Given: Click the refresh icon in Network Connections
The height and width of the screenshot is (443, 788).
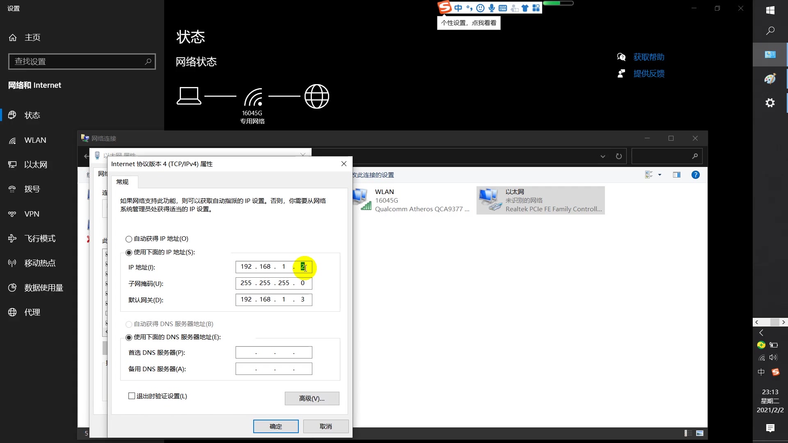Looking at the screenshot, I should 618,156.
